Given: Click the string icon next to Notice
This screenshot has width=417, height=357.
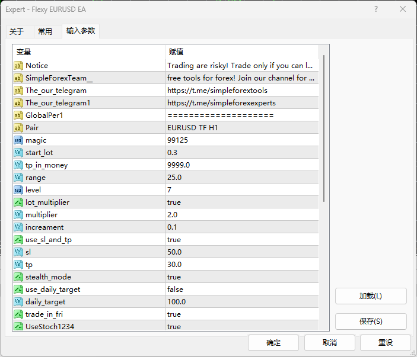Looking at the screenshot, I should coord(18,66).
